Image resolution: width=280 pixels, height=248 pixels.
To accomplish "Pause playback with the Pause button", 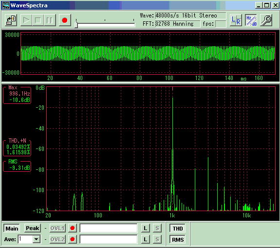I will point(50,20).
